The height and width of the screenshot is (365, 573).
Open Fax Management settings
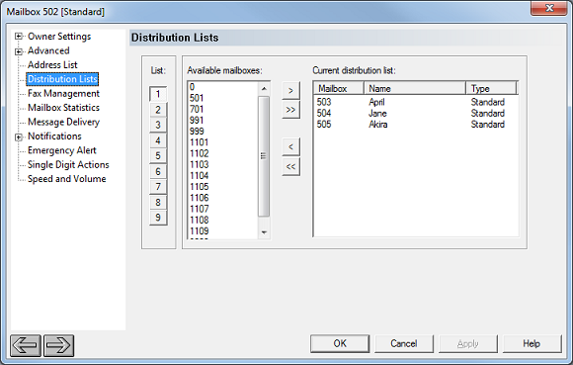tap(63, 93)
